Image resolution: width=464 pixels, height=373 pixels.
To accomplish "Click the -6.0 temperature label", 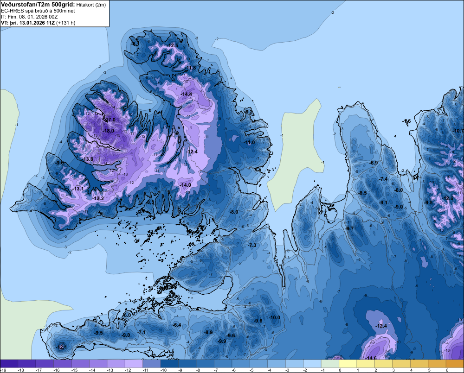I will coord(127,316).
